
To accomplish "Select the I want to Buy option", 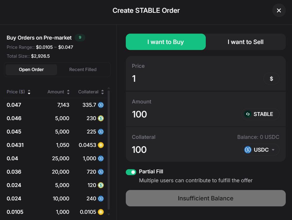I will click(x=166, y=42).
